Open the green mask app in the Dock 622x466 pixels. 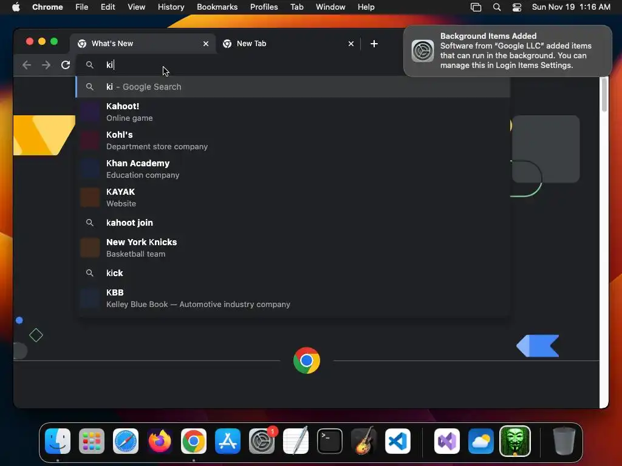tap(515, 441)
